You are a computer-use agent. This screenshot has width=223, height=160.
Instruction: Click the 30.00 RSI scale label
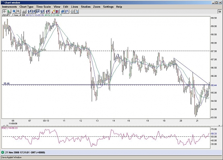click(214, 144)
